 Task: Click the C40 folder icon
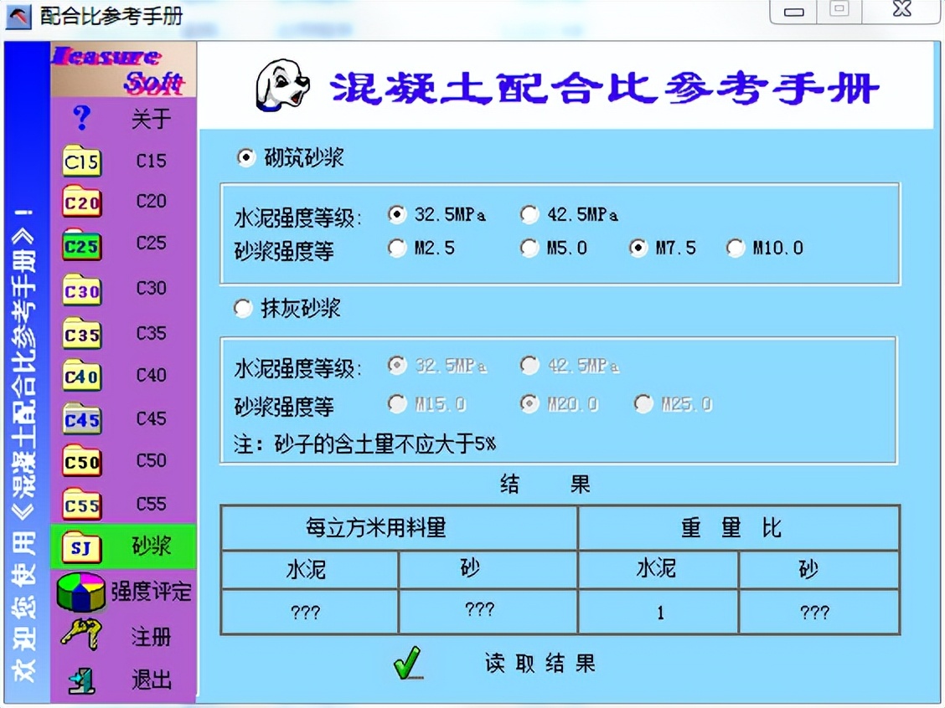[x=80, y=376]
